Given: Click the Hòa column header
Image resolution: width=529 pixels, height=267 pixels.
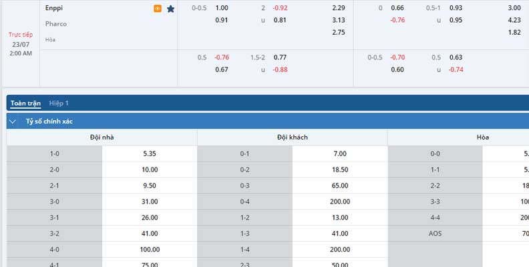Looking at the screenshot, I should (x=483, y=138).
